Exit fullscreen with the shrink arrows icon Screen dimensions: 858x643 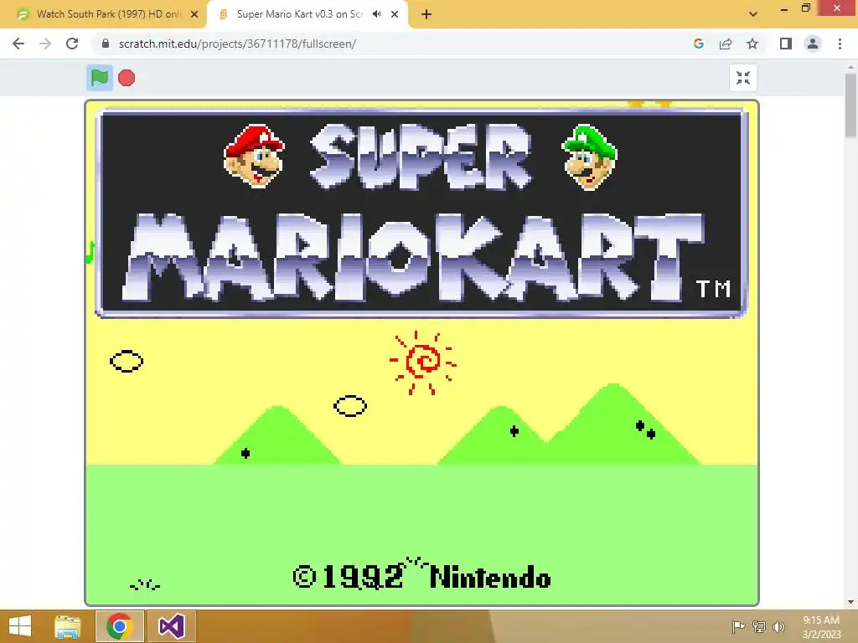click(743, 78)
